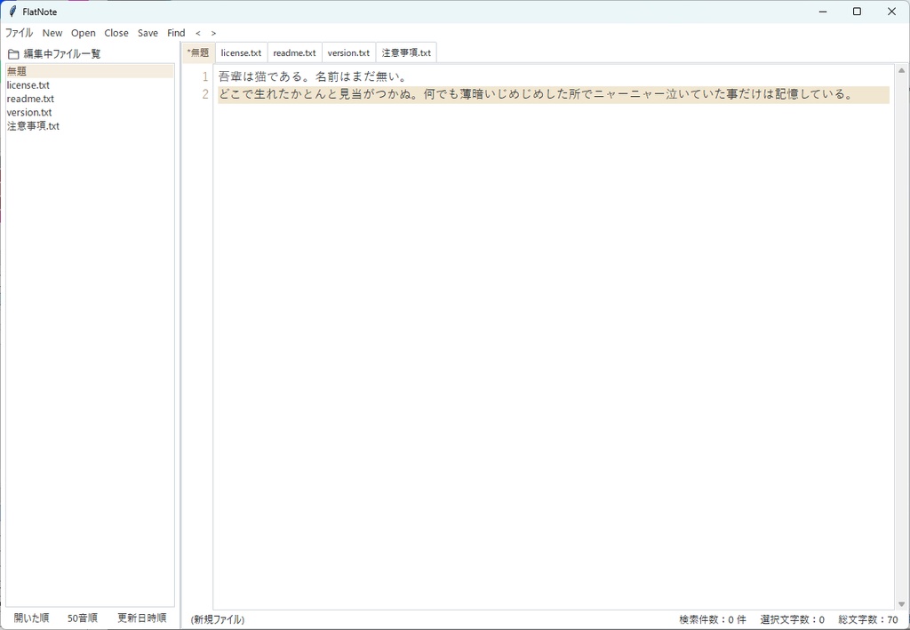The width and height of the screenshot is (910, 630).
Task: Click New in the menu bar
Action: pyautogui.click(x=52, y=33)
